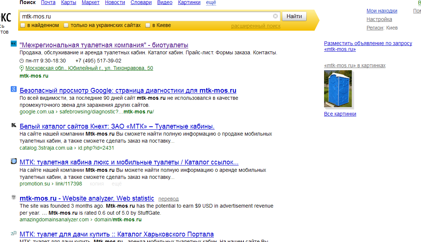Open the Видео tab
Image resolution: width=421 pixels, height=242 pixels.
pyautogui.click(x=165, y=3)
